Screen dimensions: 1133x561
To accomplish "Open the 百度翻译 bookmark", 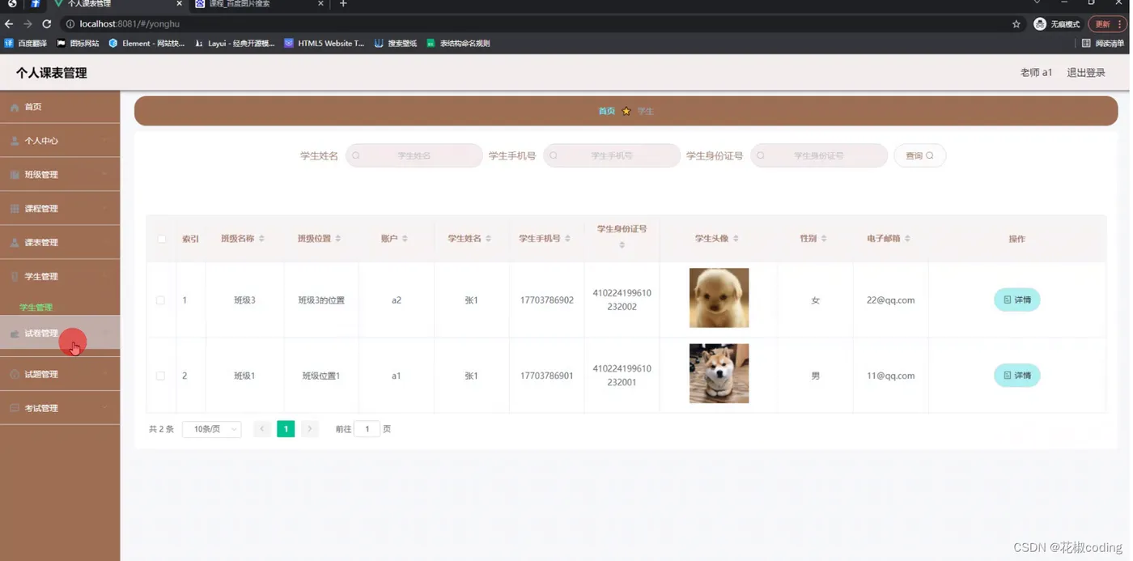I will (26, 44).
